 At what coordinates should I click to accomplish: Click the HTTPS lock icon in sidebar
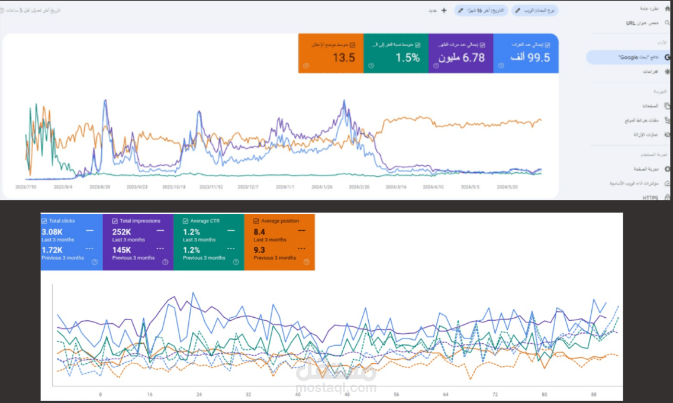(x=668, y=198)
